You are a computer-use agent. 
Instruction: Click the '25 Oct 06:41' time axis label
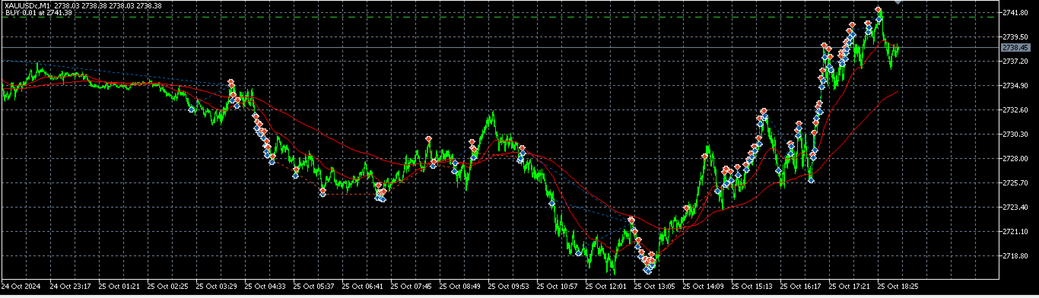(x=362, y=287)
